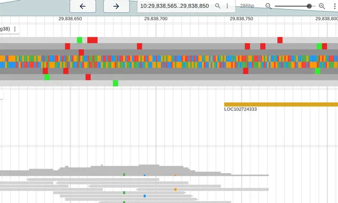Open the reference track (g38) menu dots
Image resolution: width=338 pixels, height=203 pixels.
point(15,29)
